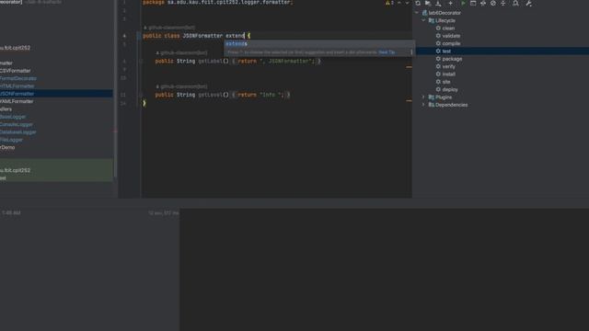Select the package lifecycle goal
The width and height of the screenshot is (589, 331).
point(452,59)
